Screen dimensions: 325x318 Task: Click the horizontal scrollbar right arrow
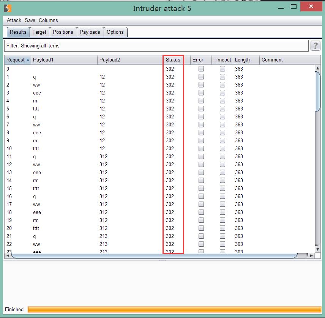(312, 256)
